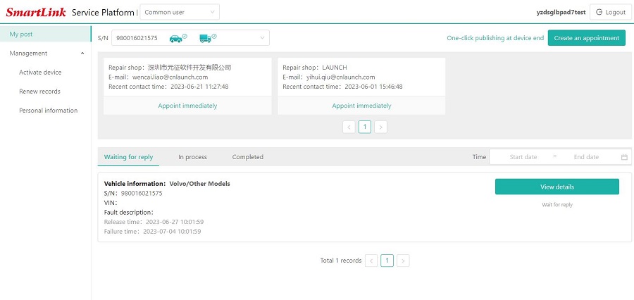Viewport: 634px width, 300px height.
Task: Click the SmartLink logo
Action: 35,12
